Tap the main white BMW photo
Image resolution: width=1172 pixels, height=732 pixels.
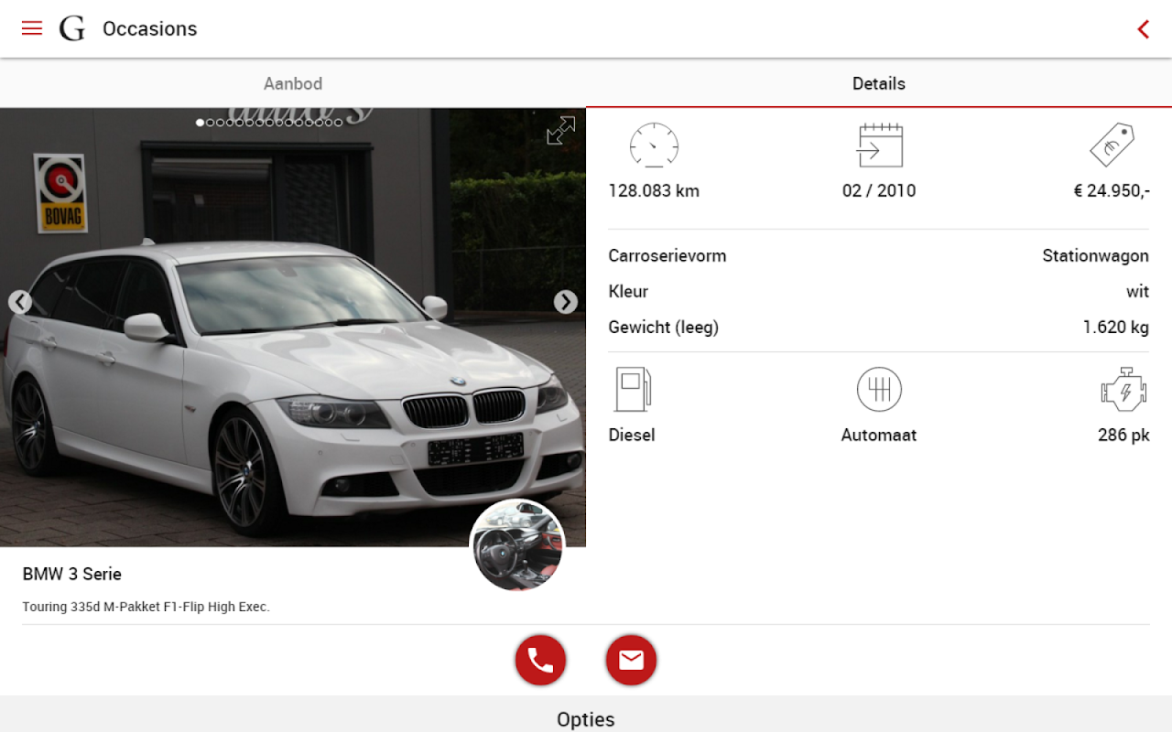pyautogui.click(x=293, y=328)
